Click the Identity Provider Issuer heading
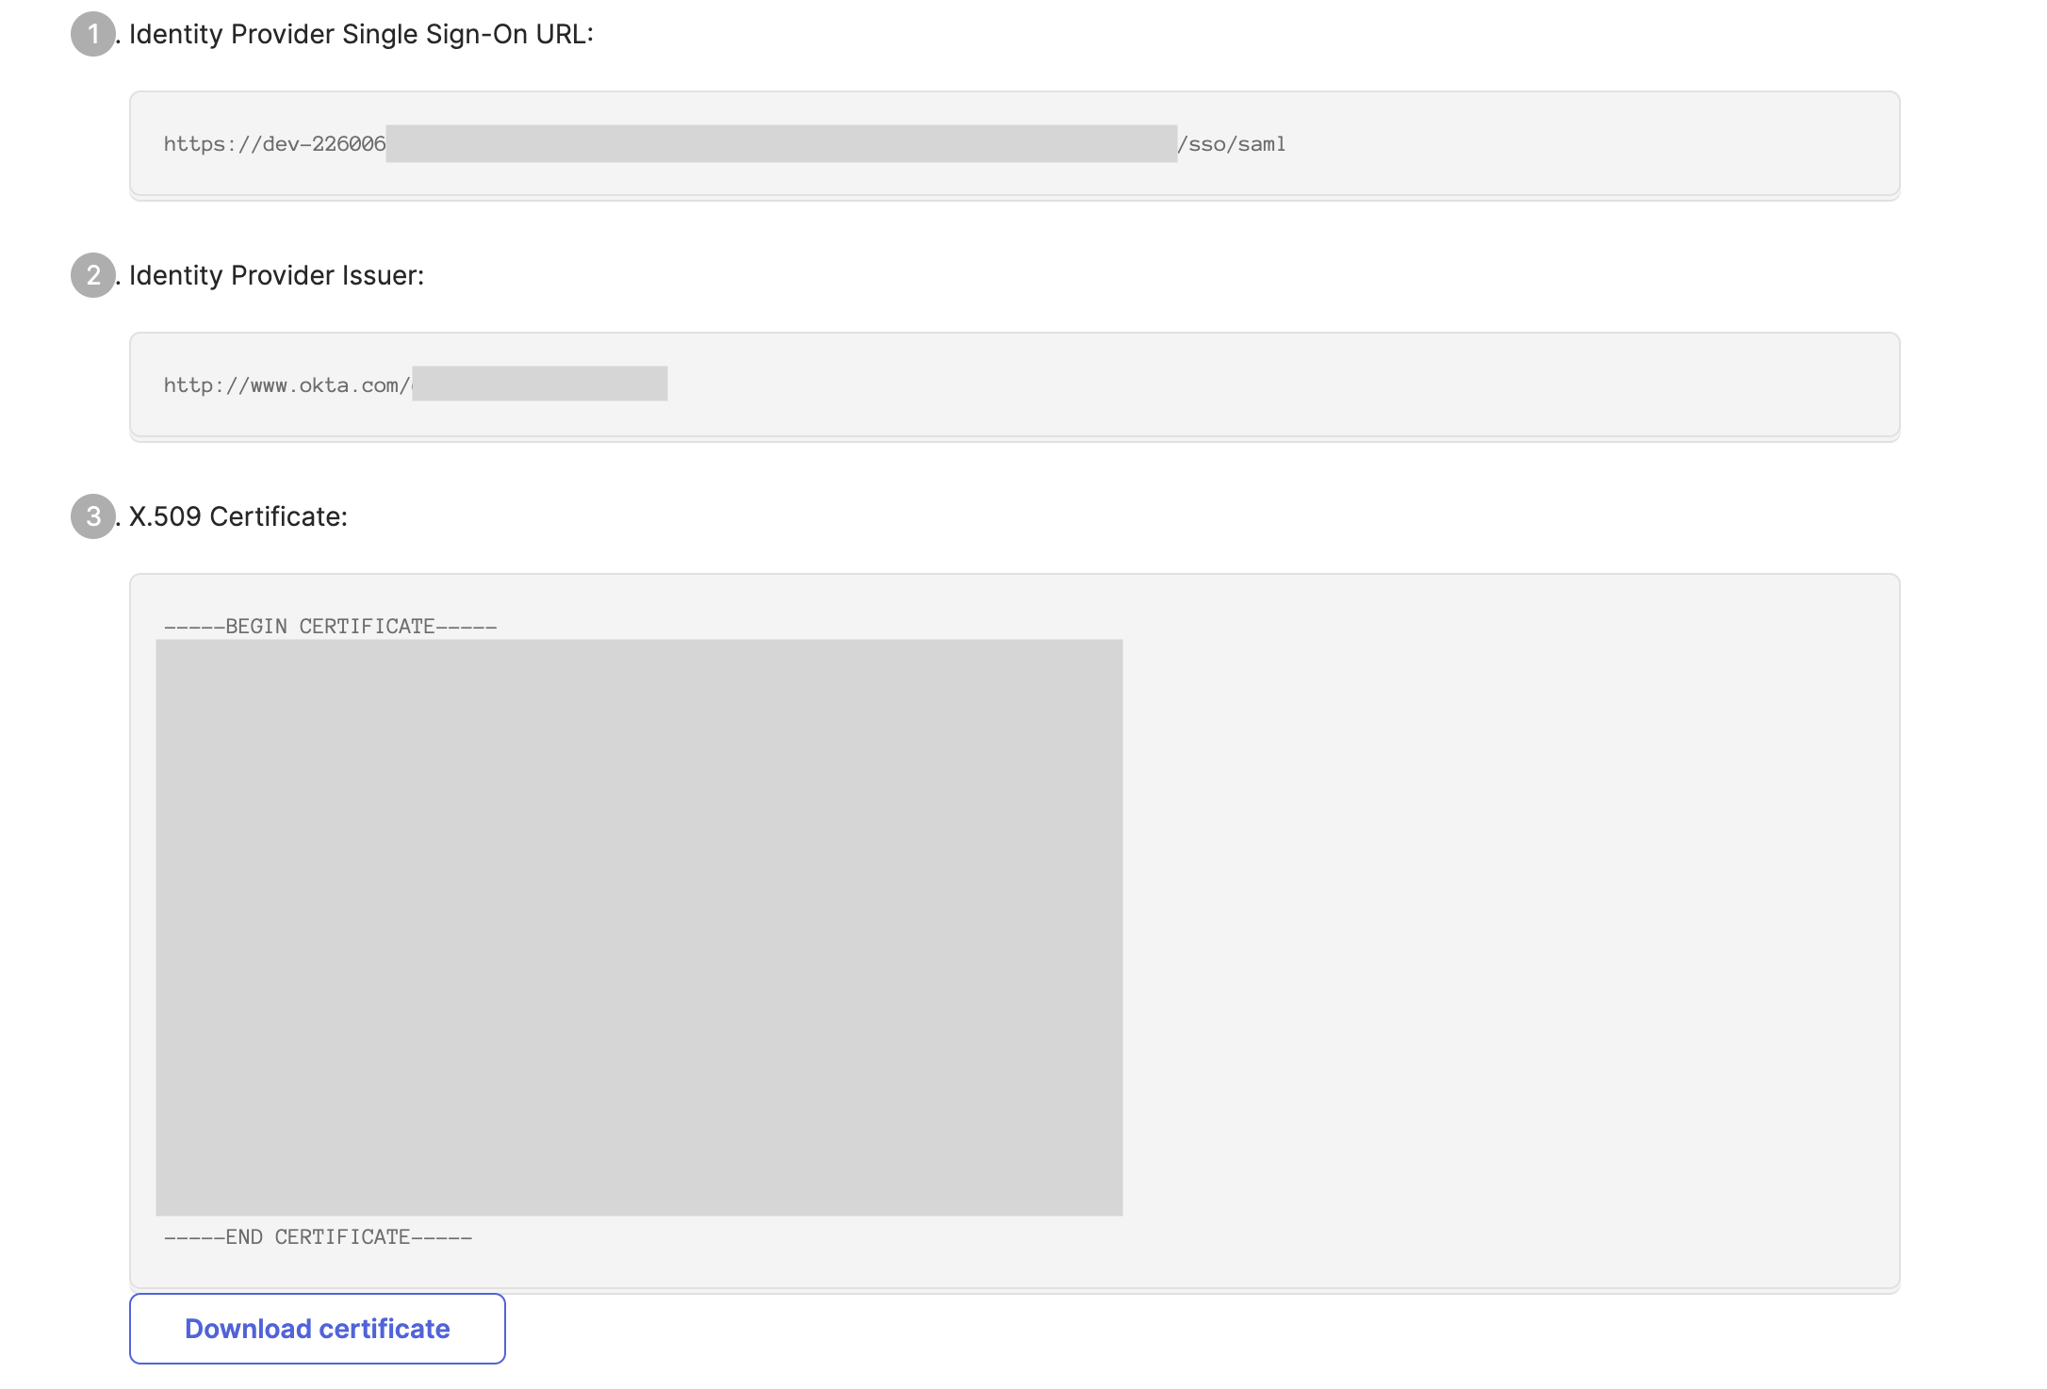Screen dimensions: 2047x1389 point(276,275)
